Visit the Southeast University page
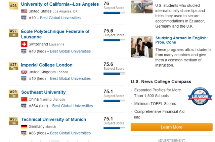The image size is (215, 142). coord(43,92)
